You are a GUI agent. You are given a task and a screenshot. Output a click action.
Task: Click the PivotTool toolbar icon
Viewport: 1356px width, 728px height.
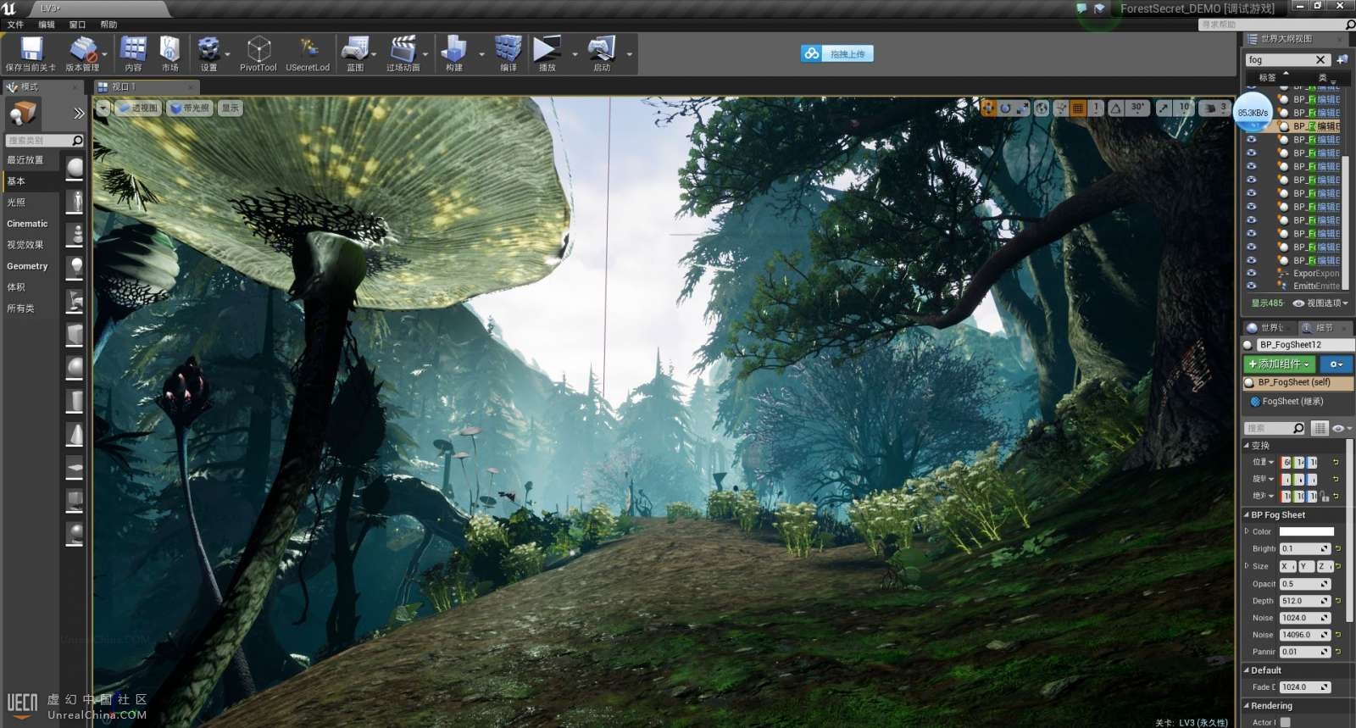258,50
